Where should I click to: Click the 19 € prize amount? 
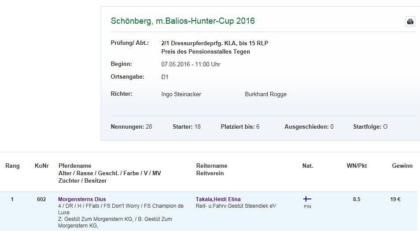pyautogui.click(x=395, y=199)
